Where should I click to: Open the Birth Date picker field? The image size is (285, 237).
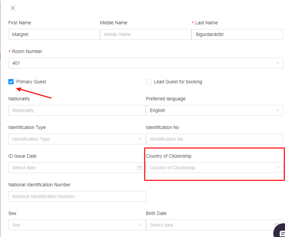(x=214, y=225)
